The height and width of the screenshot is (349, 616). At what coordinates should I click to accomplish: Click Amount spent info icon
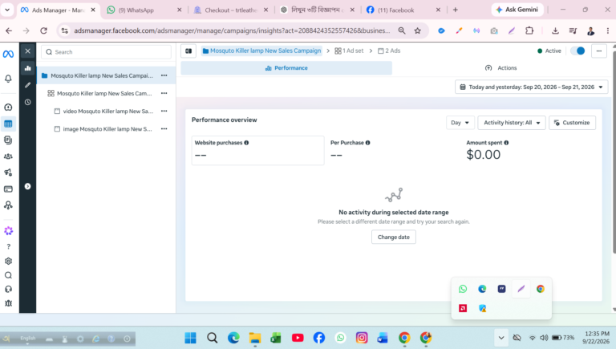[506, 143]
